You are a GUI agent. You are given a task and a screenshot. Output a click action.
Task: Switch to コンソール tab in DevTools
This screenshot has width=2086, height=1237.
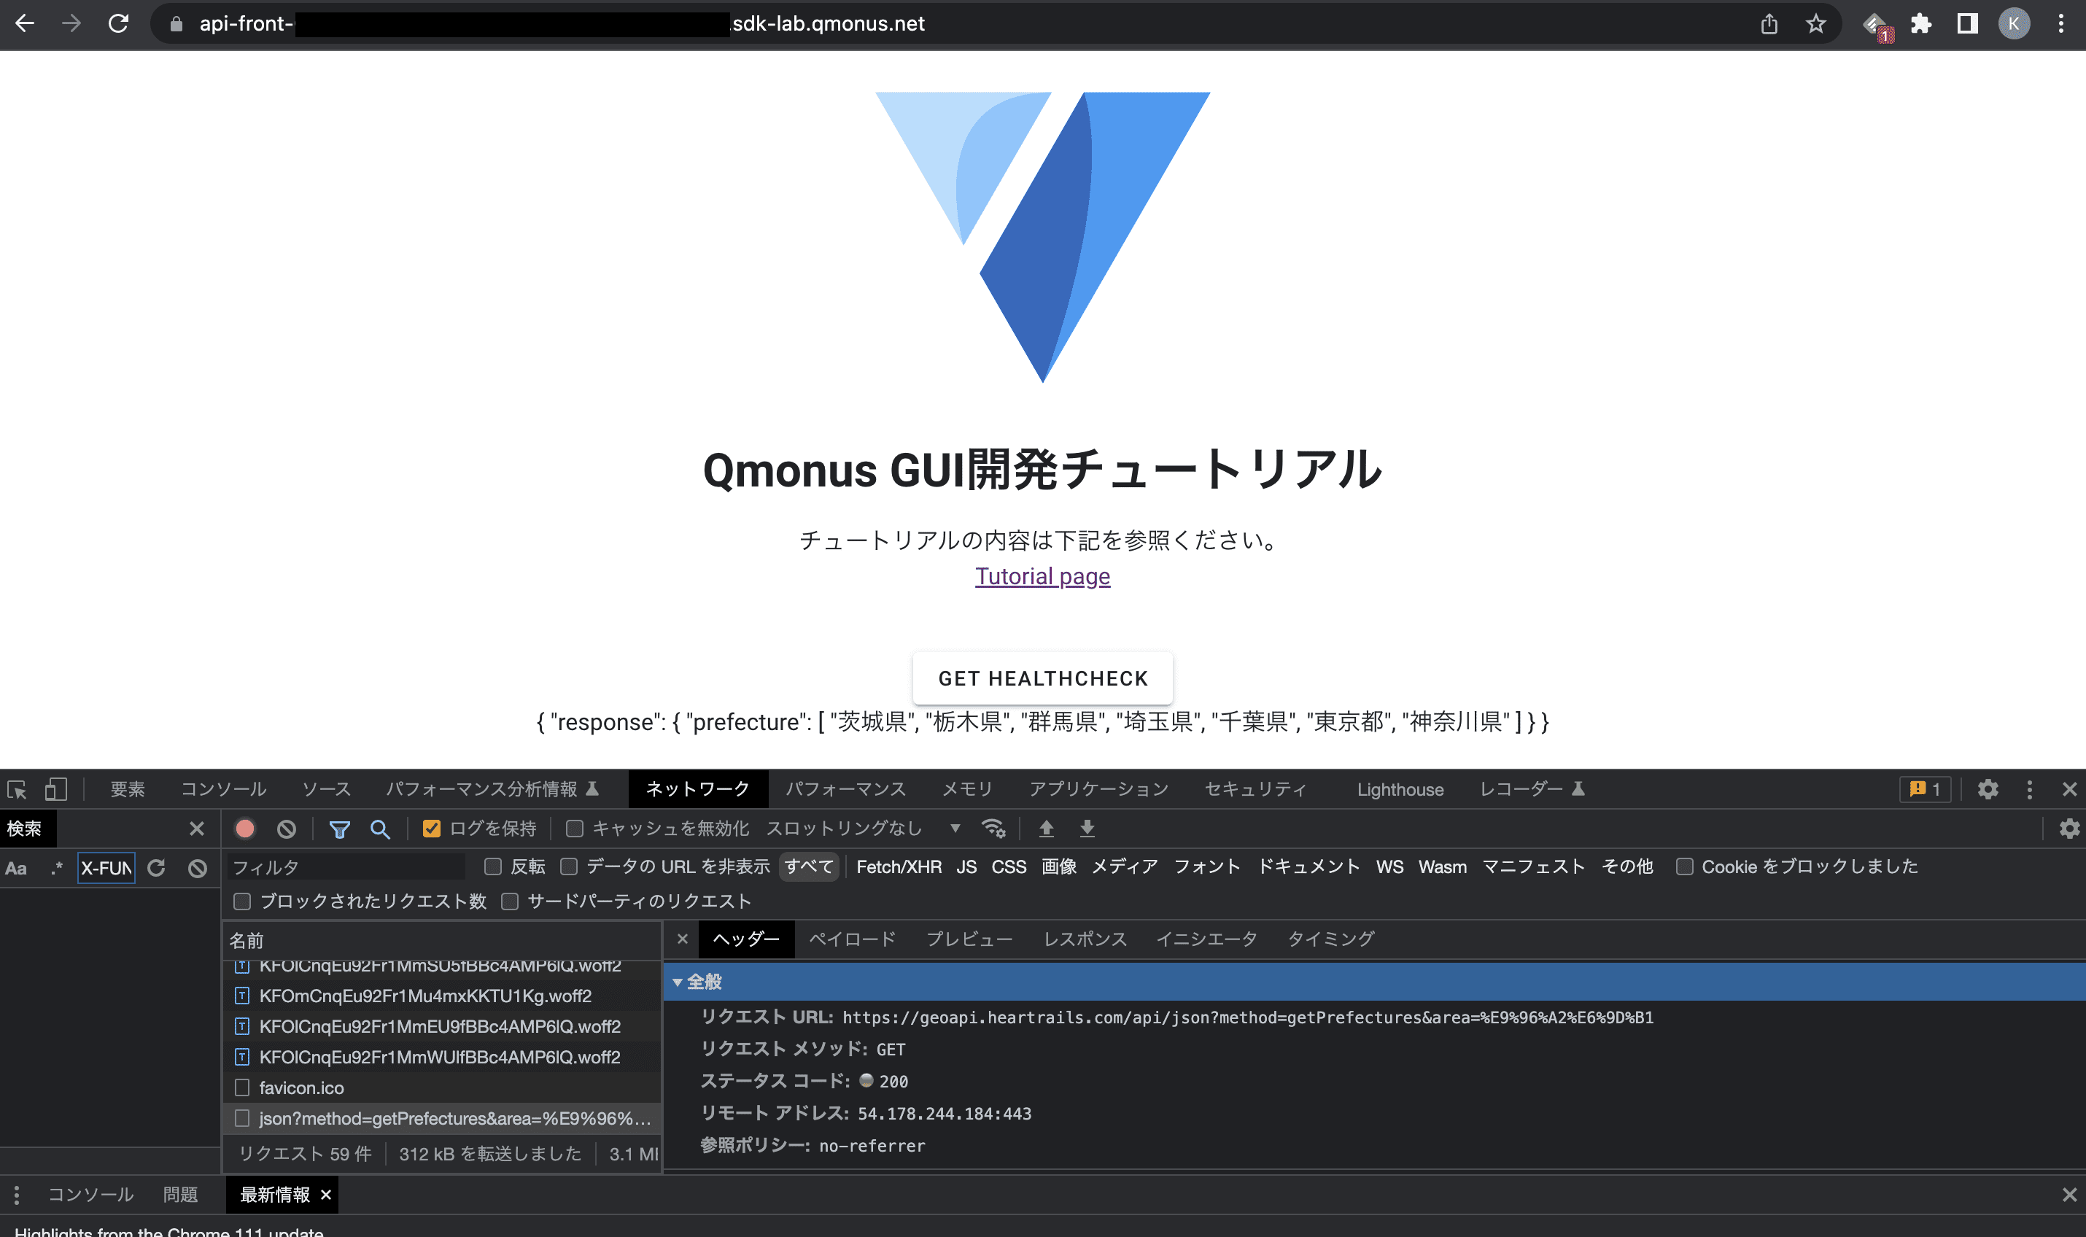click(x=223, y=789)
